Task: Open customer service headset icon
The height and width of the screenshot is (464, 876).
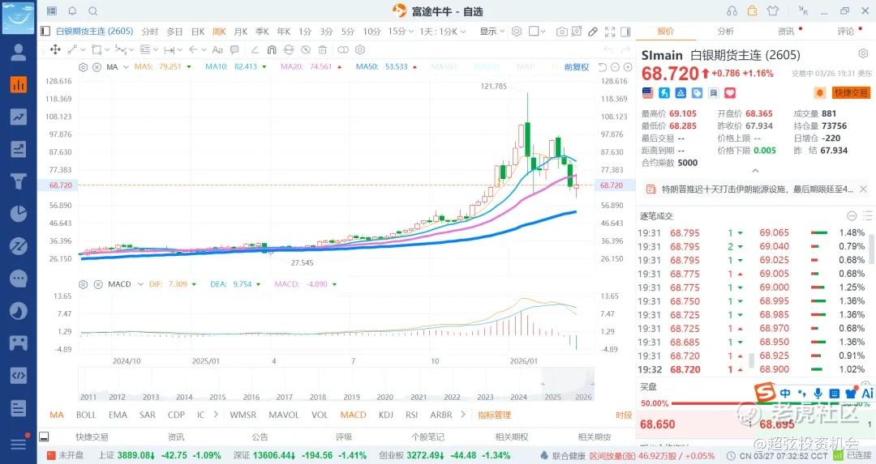Action: (x=732, y=11)
